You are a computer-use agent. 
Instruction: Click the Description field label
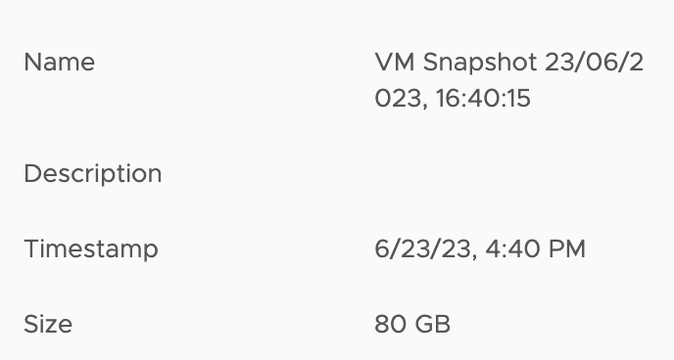[93, 174]
